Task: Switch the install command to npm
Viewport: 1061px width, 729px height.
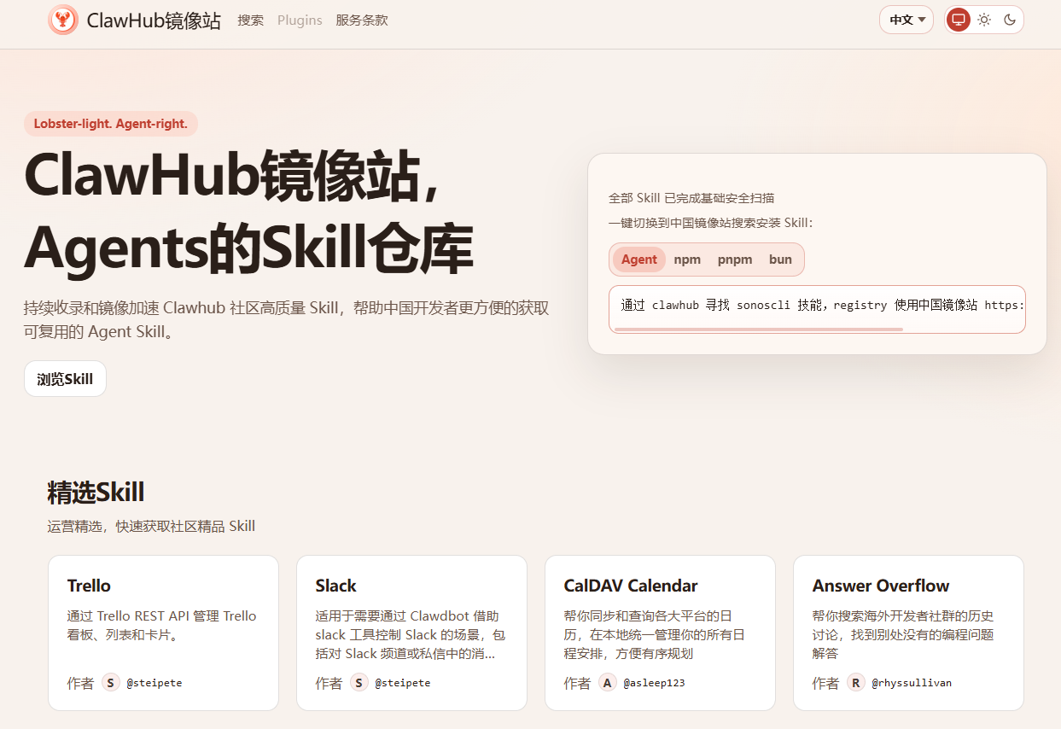Action: 687,259
